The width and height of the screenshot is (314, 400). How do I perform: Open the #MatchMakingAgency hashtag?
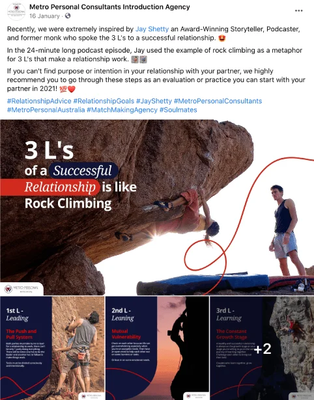click(122, 110)
